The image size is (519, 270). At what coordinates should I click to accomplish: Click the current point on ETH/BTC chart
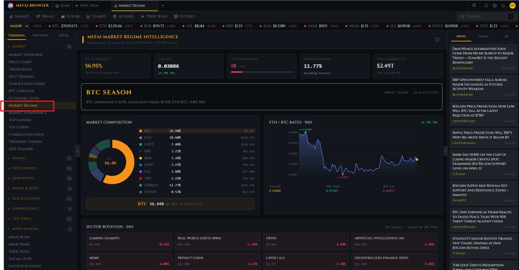(417, 159)
